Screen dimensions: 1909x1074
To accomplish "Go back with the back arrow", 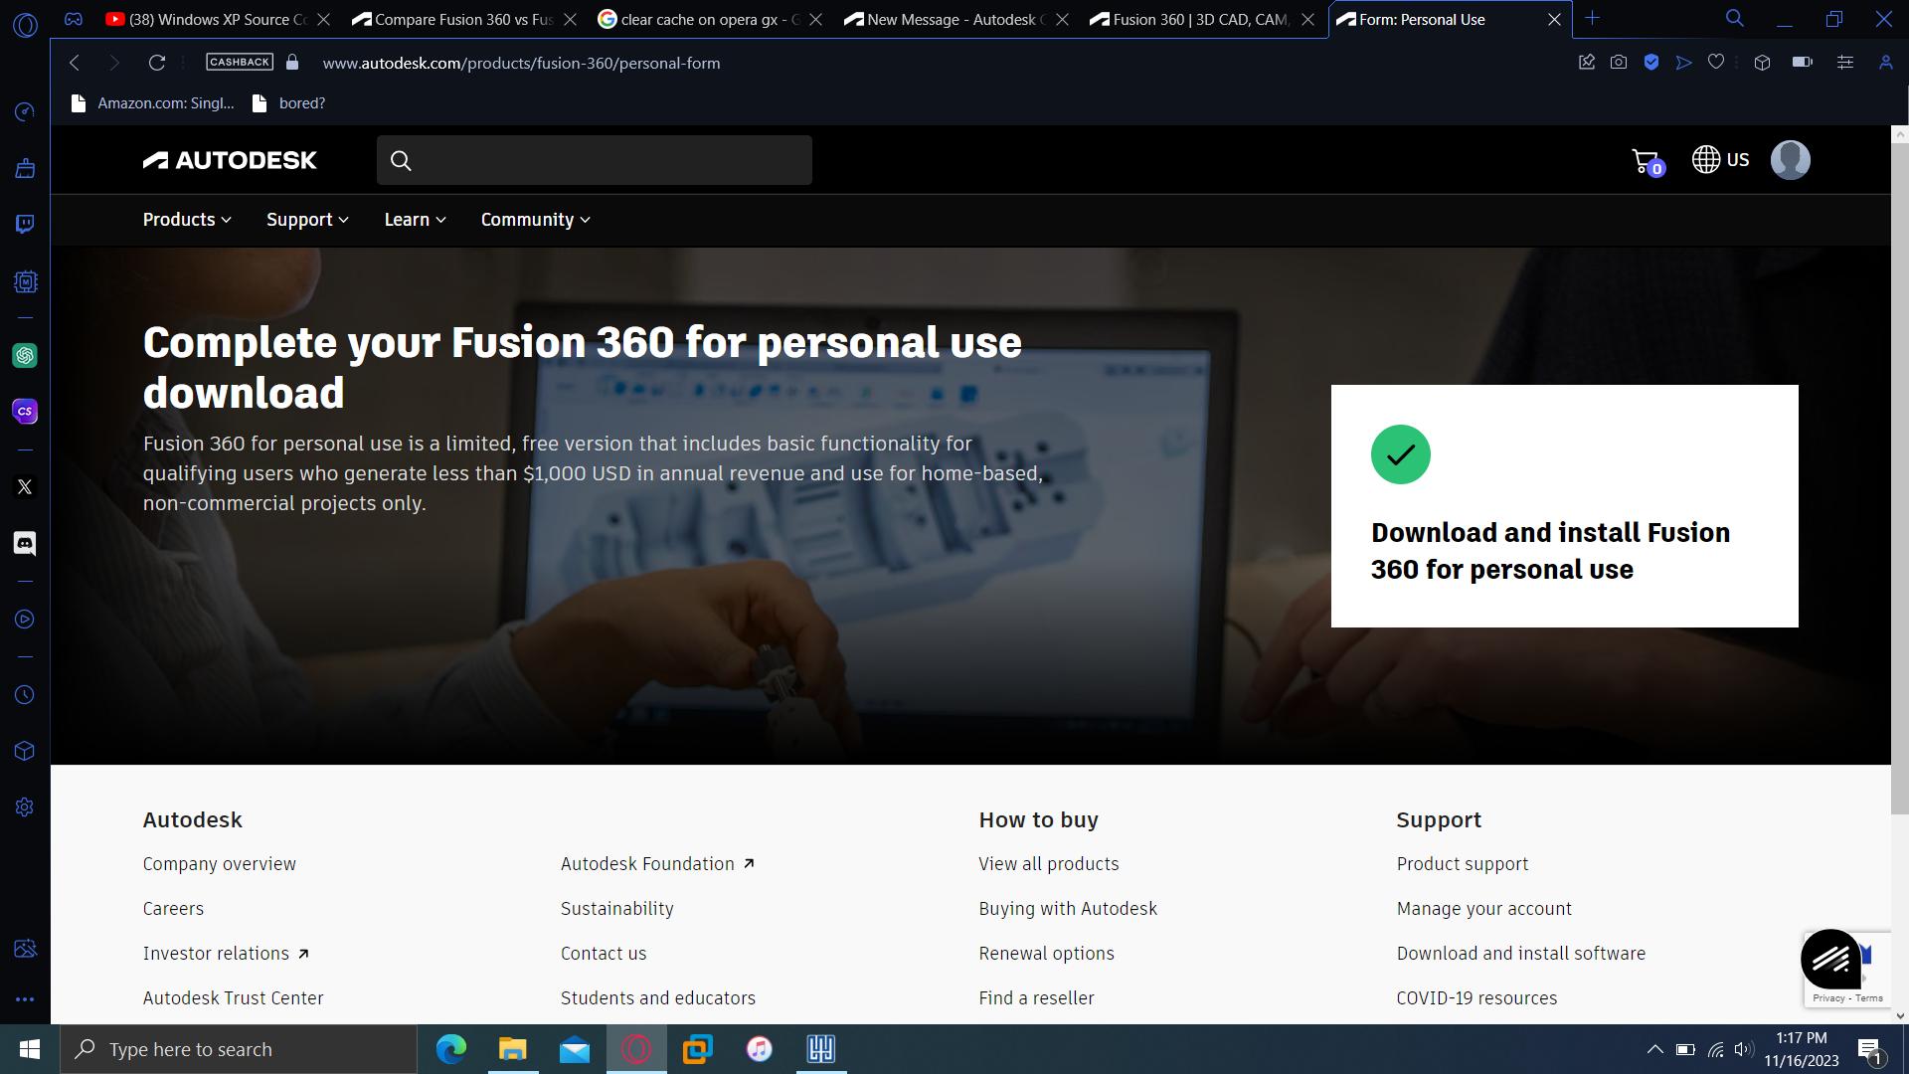I will click(75, 63).
